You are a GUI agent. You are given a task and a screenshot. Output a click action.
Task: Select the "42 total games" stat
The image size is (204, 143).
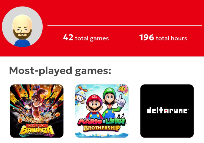(86, 38)
